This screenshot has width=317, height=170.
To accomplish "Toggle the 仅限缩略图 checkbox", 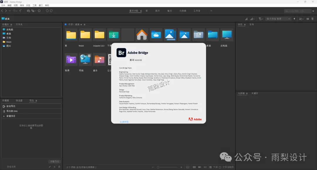I will (x=220, y=167).
